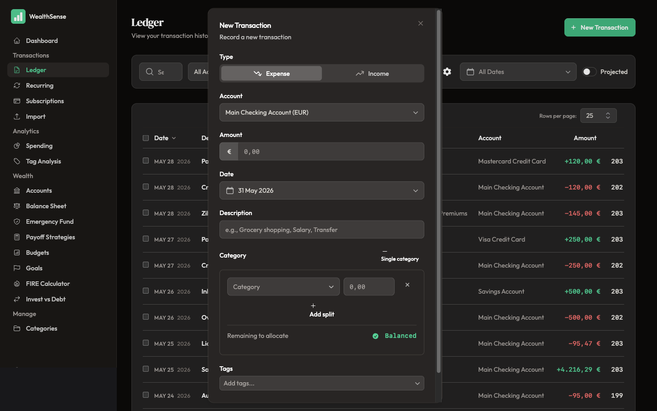Click the WealthSense logo icon
The width and height of the screenshot is (657, 411).
(x=18, y=16)
